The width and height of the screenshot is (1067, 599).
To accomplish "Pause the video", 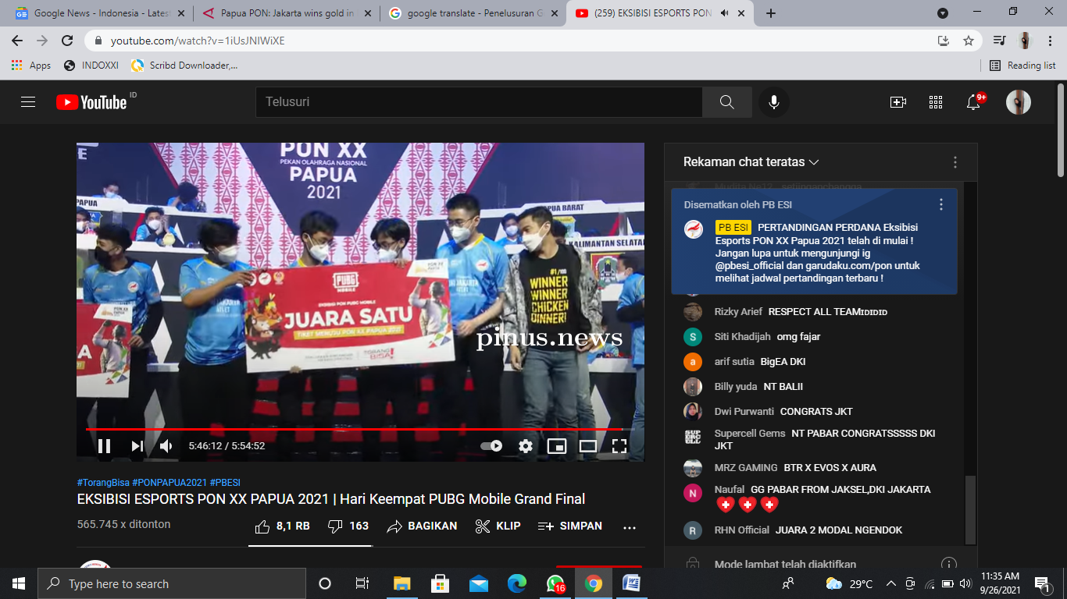I will (x=104, y=446).
